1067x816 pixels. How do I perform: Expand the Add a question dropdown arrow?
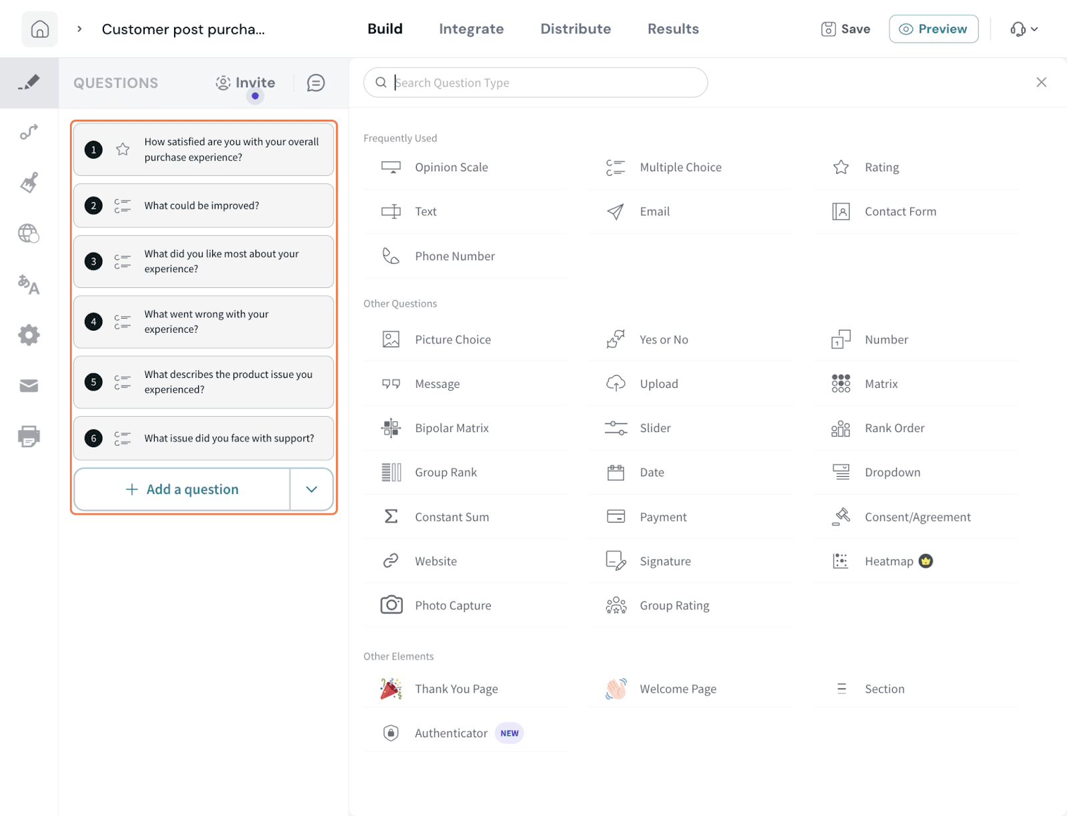(311, 489)
